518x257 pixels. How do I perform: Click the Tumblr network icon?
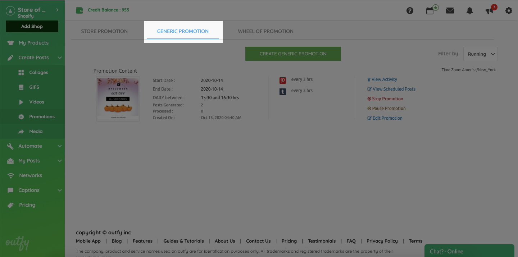(x=283, y=92)
